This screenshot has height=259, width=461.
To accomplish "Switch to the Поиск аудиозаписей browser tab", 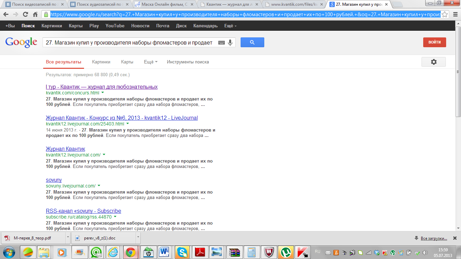I will click(99, 4).
